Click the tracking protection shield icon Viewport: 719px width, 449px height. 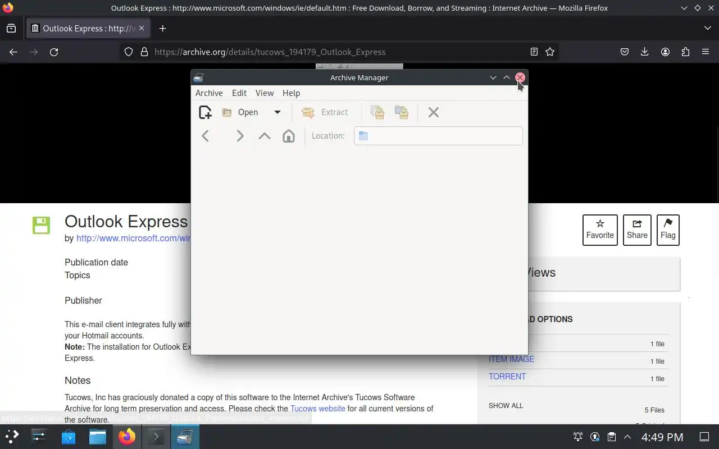(x=129, y=52)
